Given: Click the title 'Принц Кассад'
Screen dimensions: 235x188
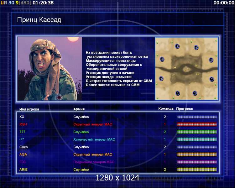Looking at the screenshot, I should 39,20.
